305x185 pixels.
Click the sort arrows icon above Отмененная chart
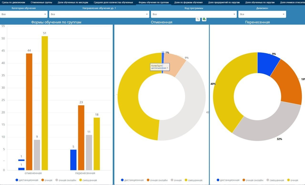198,19
